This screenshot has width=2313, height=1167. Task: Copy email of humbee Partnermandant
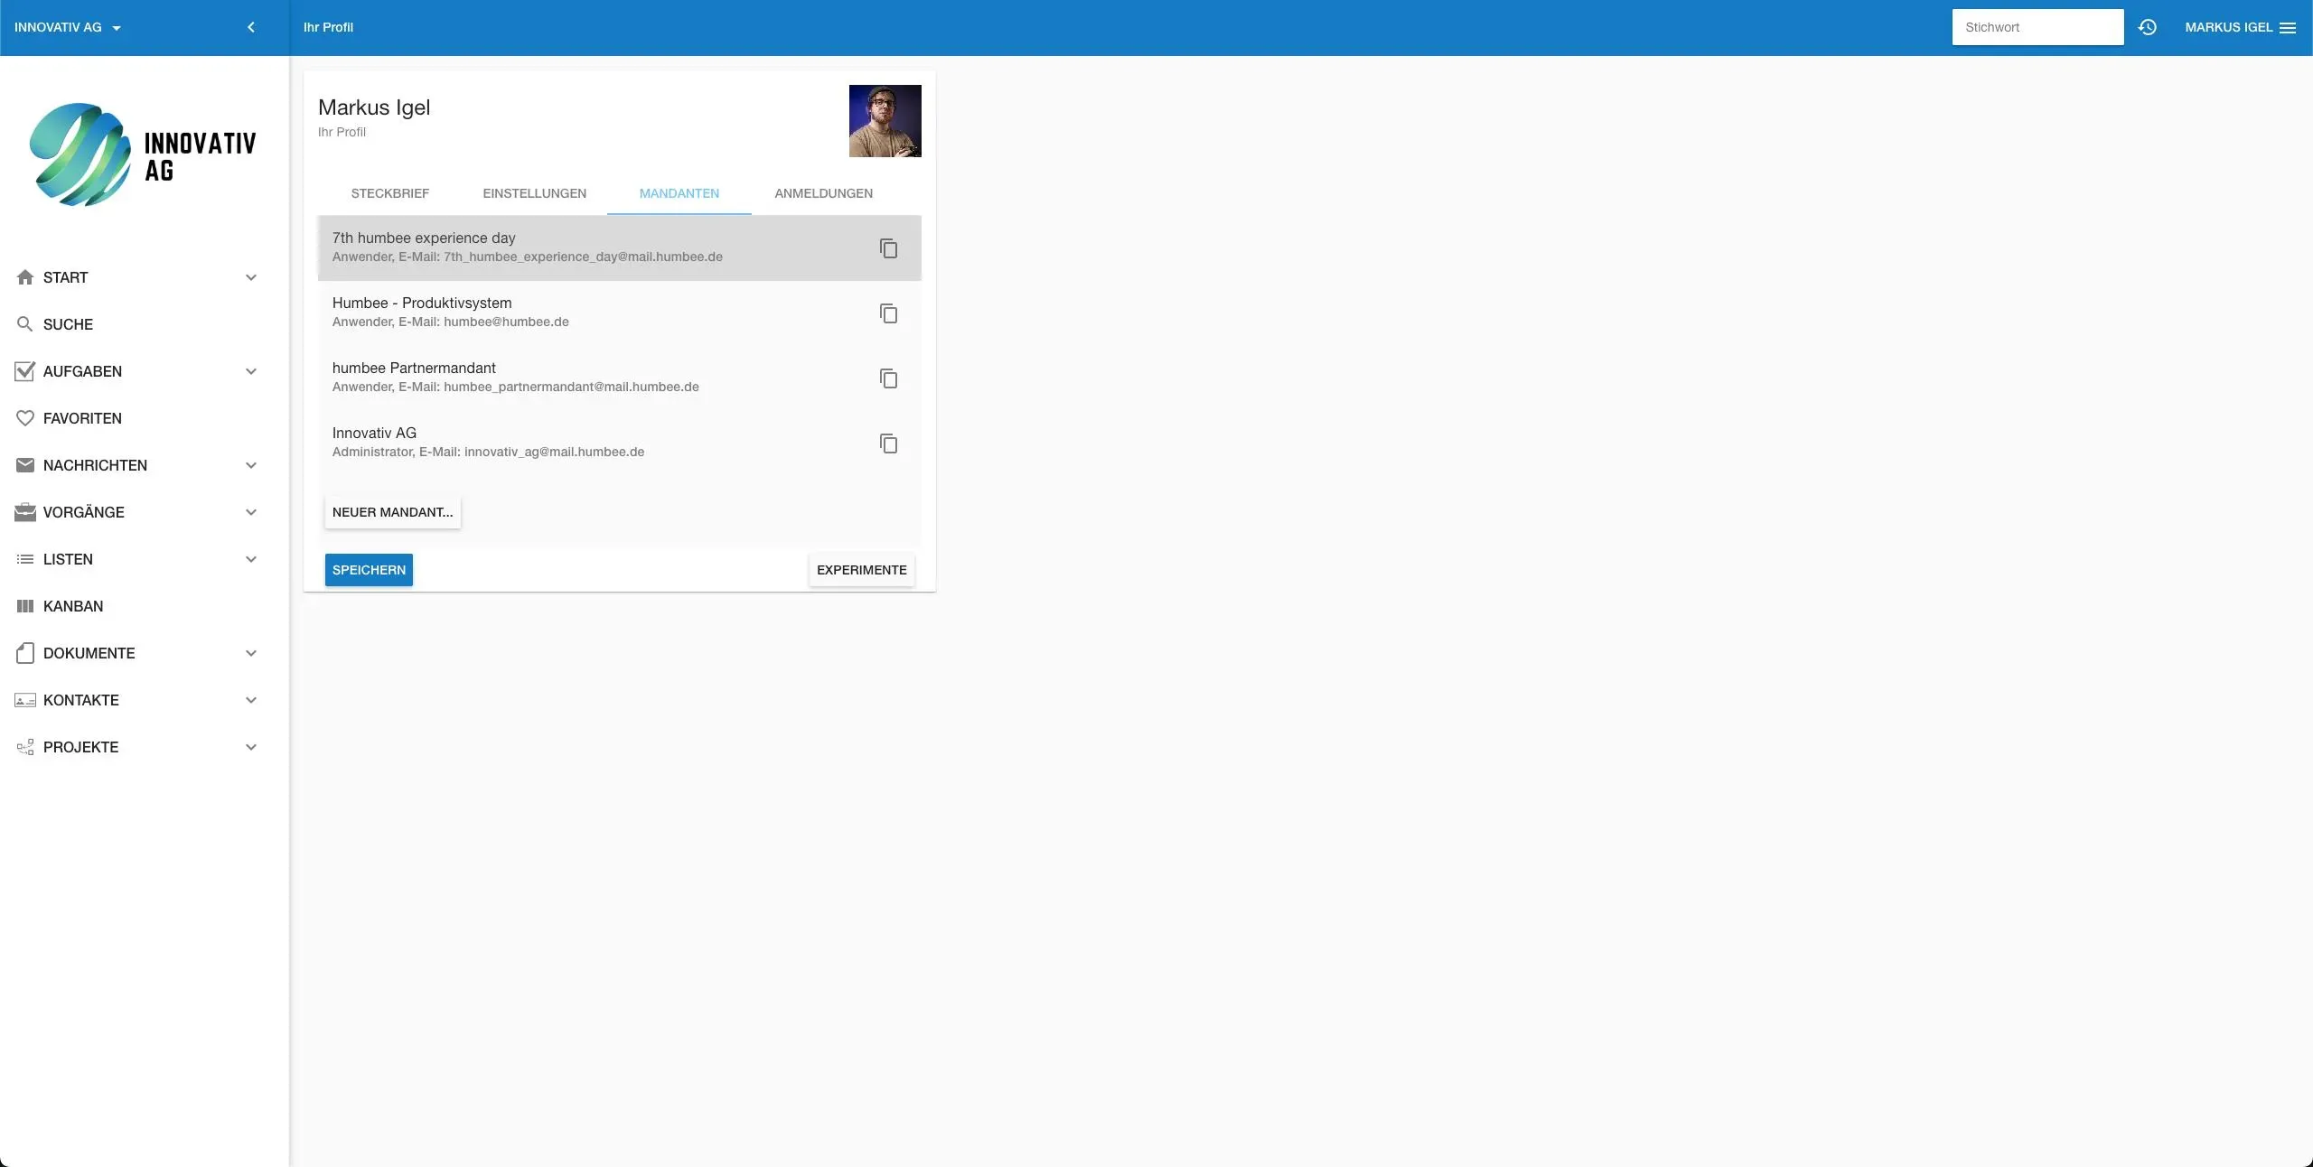click(888, 378)
